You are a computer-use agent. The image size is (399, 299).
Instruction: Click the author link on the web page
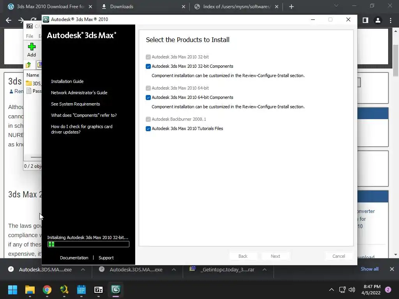(17, 91)
